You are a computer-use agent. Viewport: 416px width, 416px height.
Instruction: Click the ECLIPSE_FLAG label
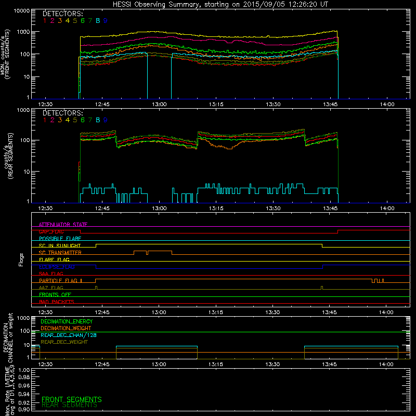[x=57, y=267]
